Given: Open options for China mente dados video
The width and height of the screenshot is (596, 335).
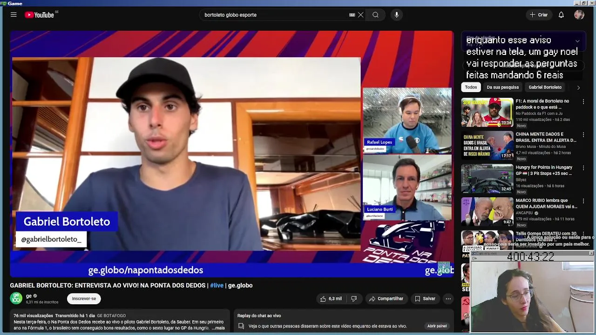Looking at the screenshot, I should [583, 134].
